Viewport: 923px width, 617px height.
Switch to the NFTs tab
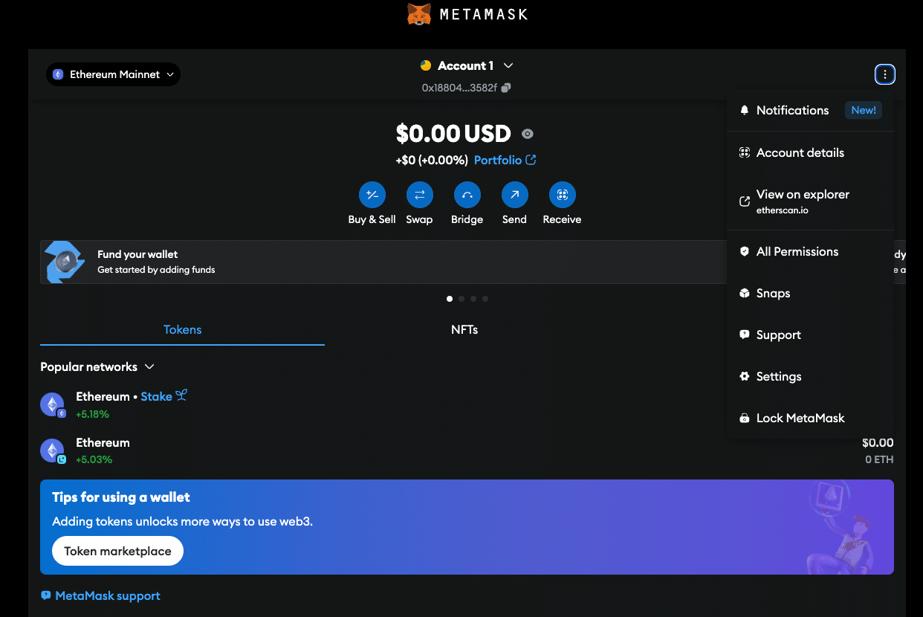coord(464,329)
